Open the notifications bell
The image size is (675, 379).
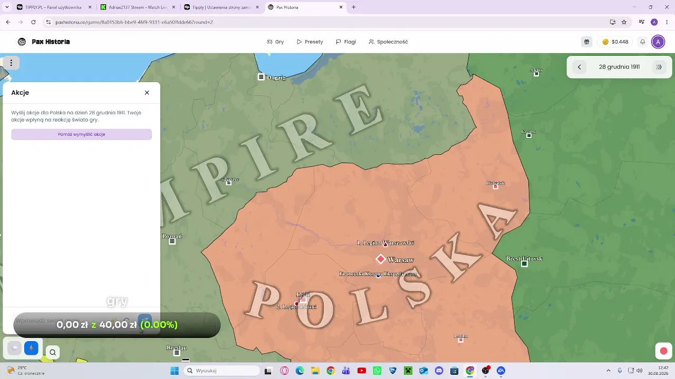point(642,42)
